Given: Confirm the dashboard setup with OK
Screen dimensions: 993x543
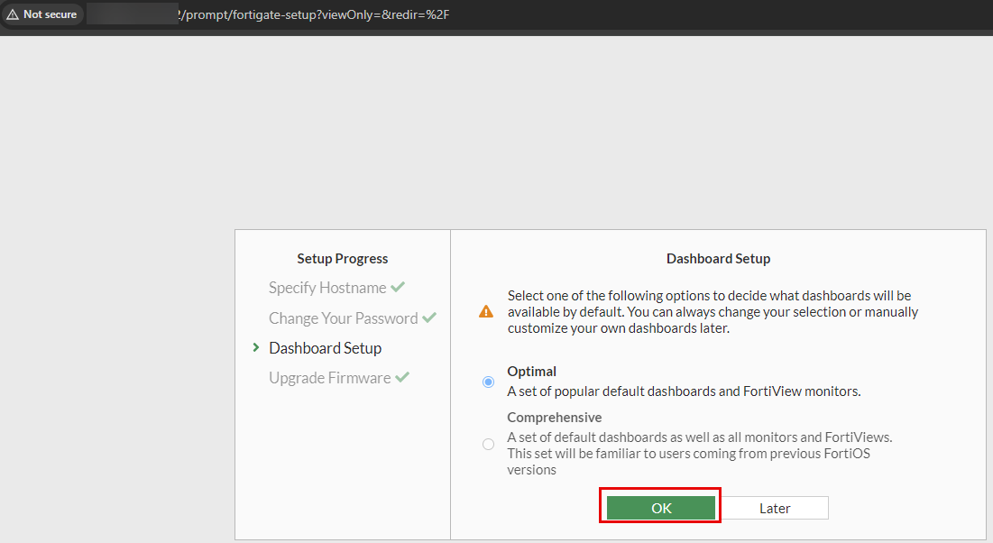Looking at the screenshot, I should (660, 507).
